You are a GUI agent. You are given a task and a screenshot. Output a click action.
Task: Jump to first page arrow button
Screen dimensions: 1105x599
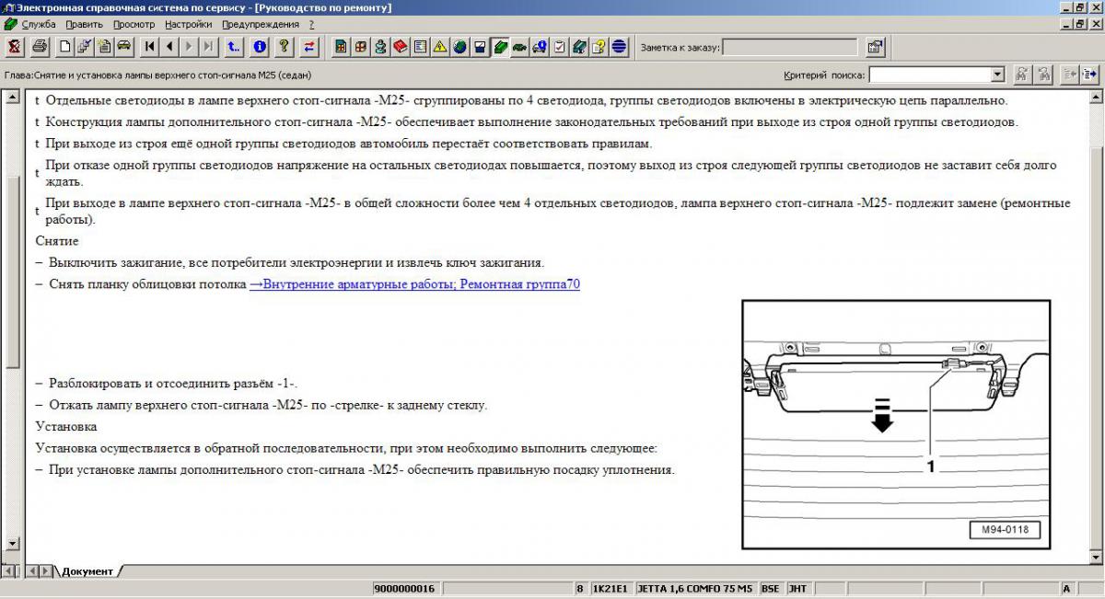pyautogui.click(x=150, y=46)
